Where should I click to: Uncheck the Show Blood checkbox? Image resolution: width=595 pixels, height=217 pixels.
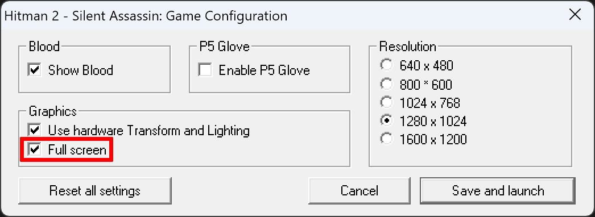(35, 70)
